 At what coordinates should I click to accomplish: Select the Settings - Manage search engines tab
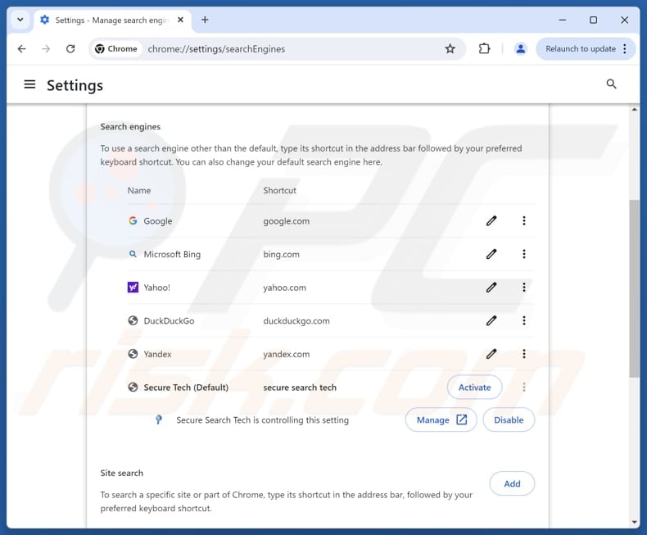[111, 20]
